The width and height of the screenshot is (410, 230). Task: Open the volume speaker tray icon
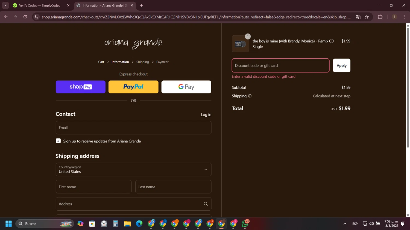click(371, 224)
